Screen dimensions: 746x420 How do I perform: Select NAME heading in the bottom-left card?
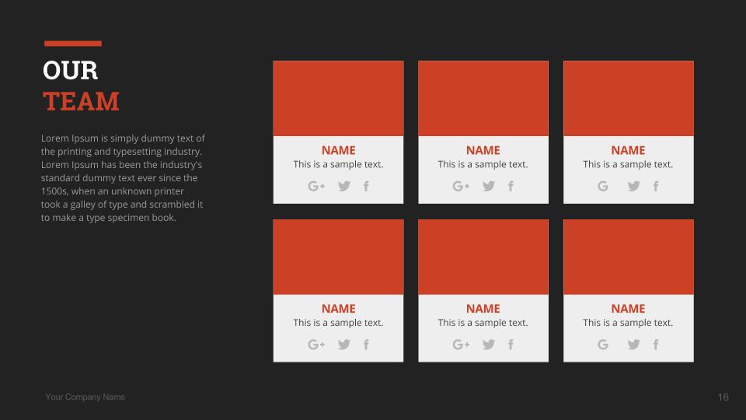(338, 309)
